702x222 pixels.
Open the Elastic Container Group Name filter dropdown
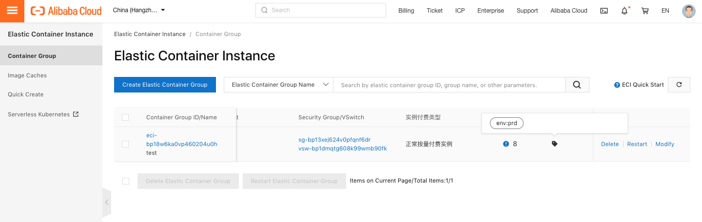point(278,85)
